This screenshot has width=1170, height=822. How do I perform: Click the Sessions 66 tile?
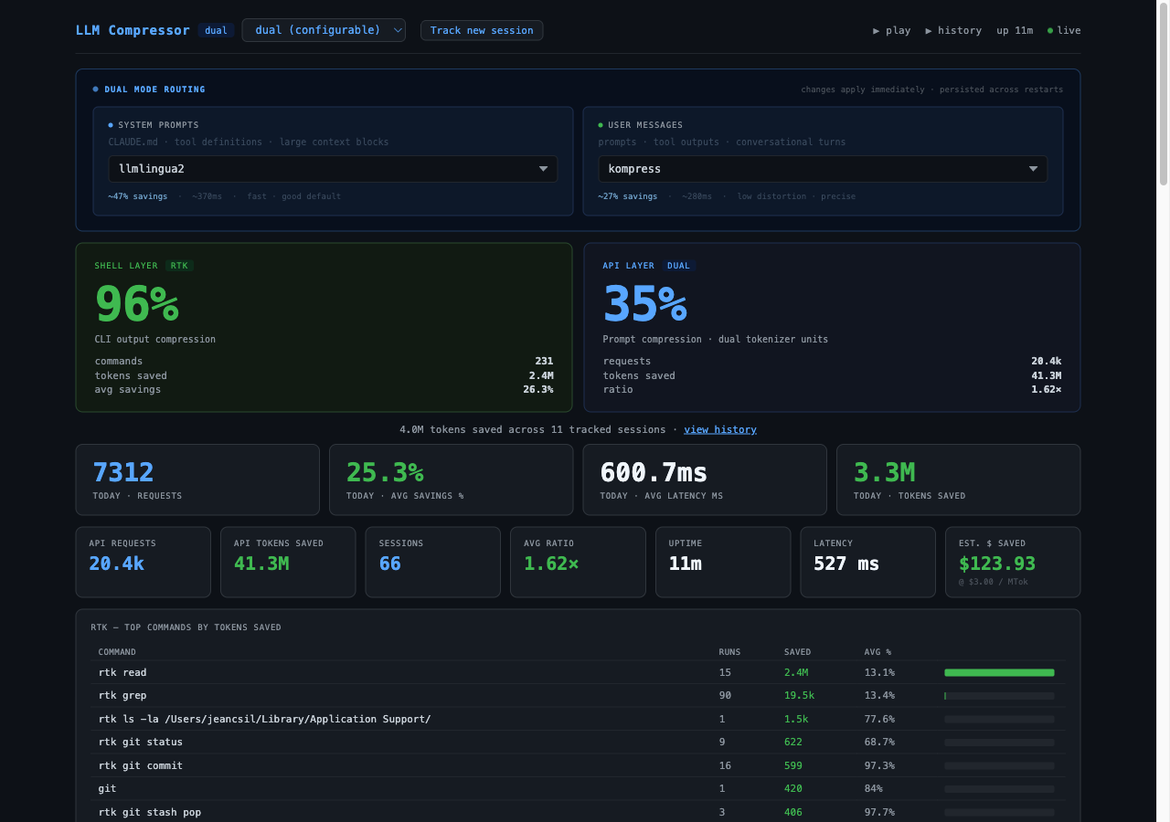(433, 562)
